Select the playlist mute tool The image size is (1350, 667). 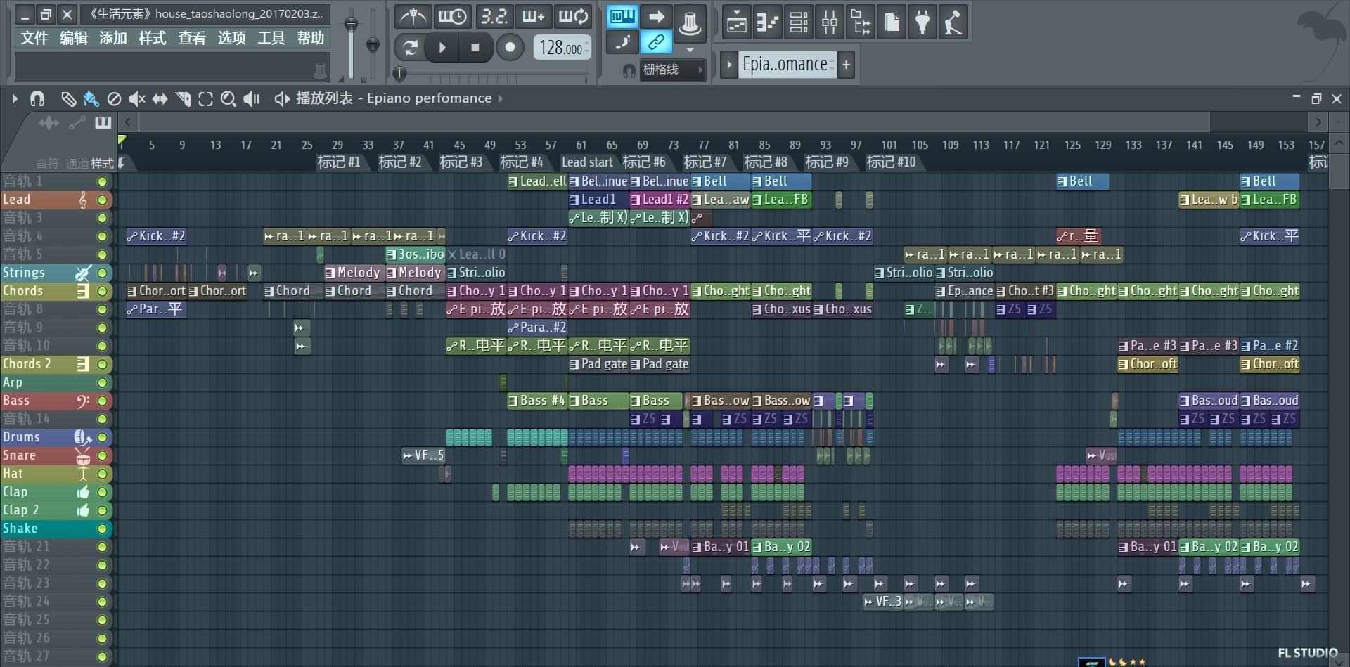point(137,99)
